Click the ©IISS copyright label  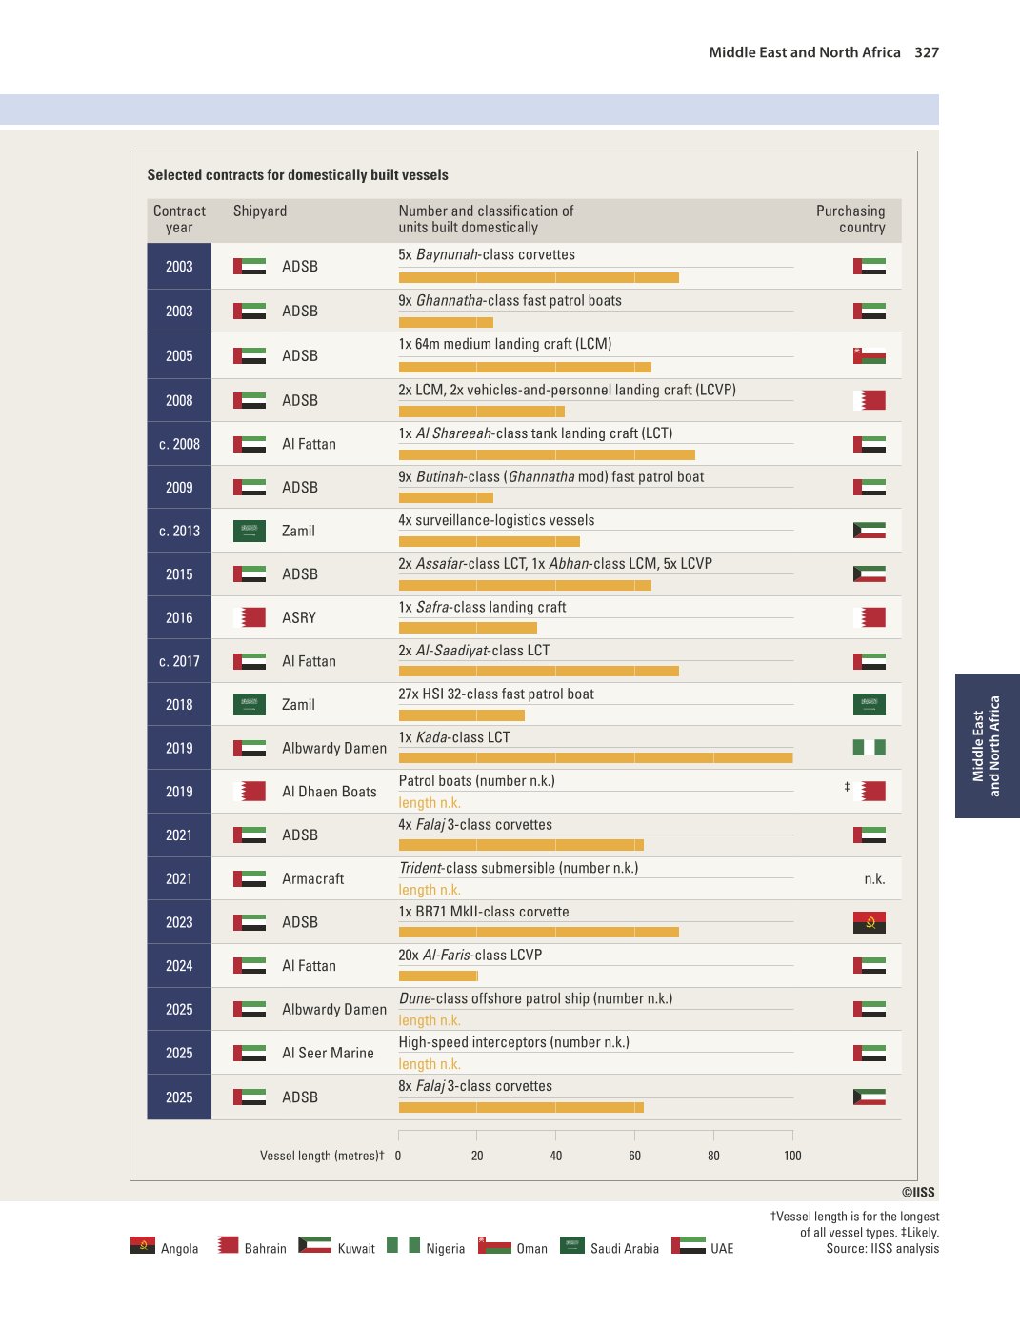click(918, 1192)
